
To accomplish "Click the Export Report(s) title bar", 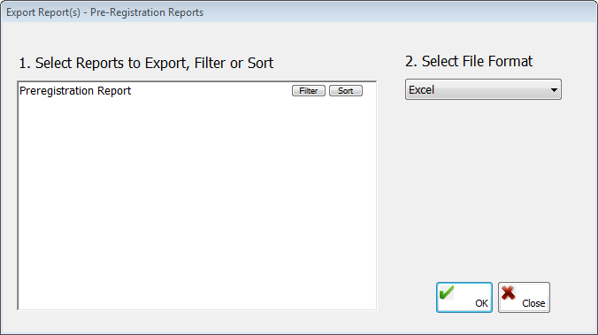I will click(x=299, y=12).
